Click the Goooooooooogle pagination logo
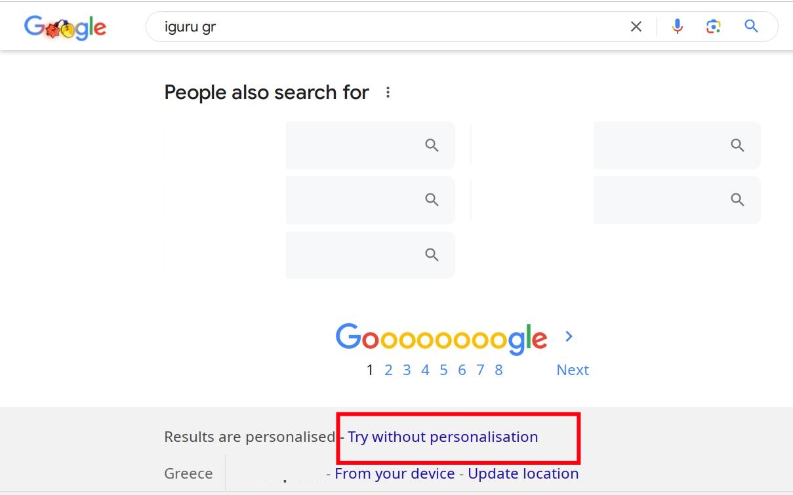This screenshot has height=495, width=793. pyautogui.click(x=441, y=338)
